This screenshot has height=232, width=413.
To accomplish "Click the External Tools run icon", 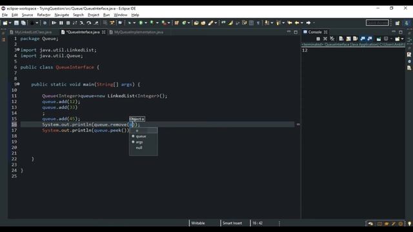I will coord(164,23).
